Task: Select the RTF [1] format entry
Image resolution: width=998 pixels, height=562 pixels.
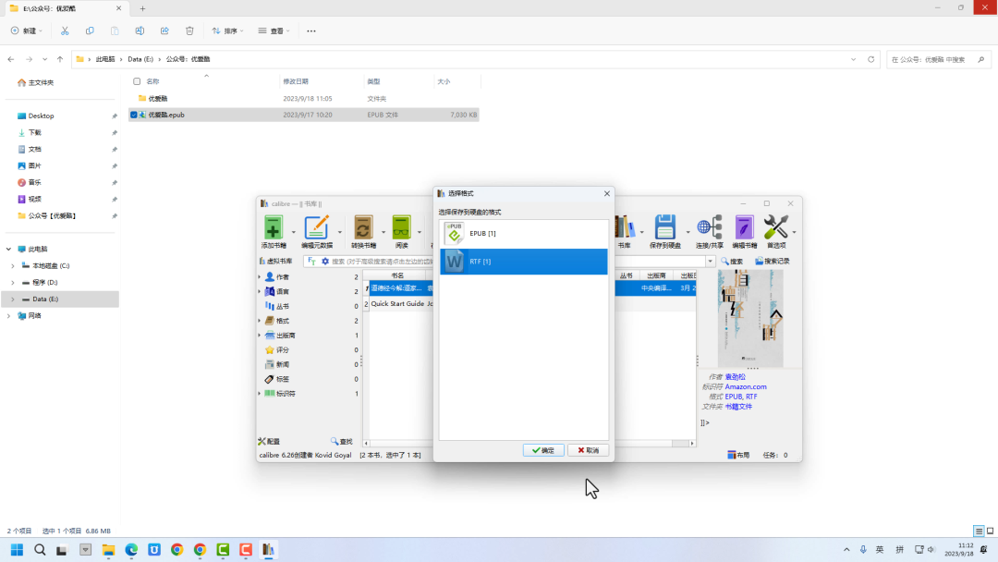Action: pyautogui.click(x=523, y=262)
